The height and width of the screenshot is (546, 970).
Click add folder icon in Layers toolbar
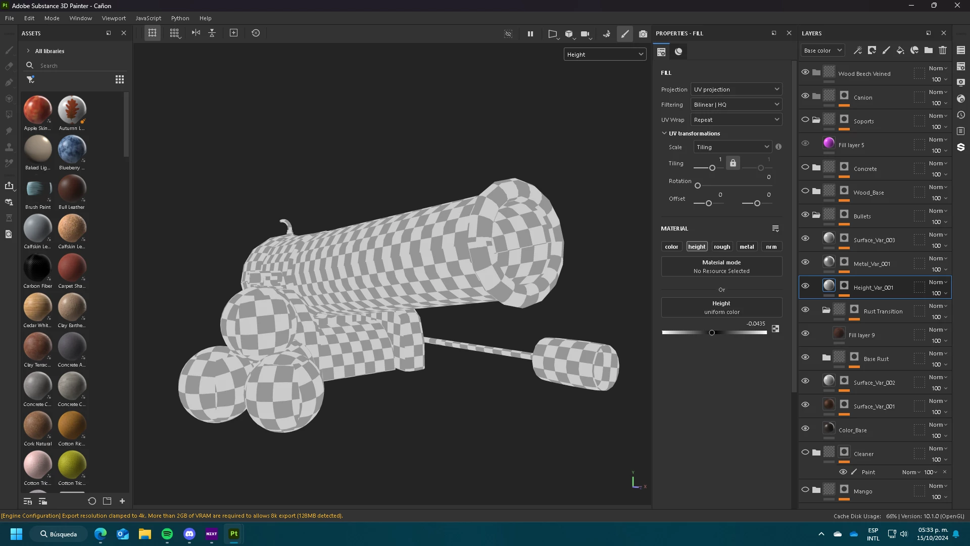pos(929,50)
